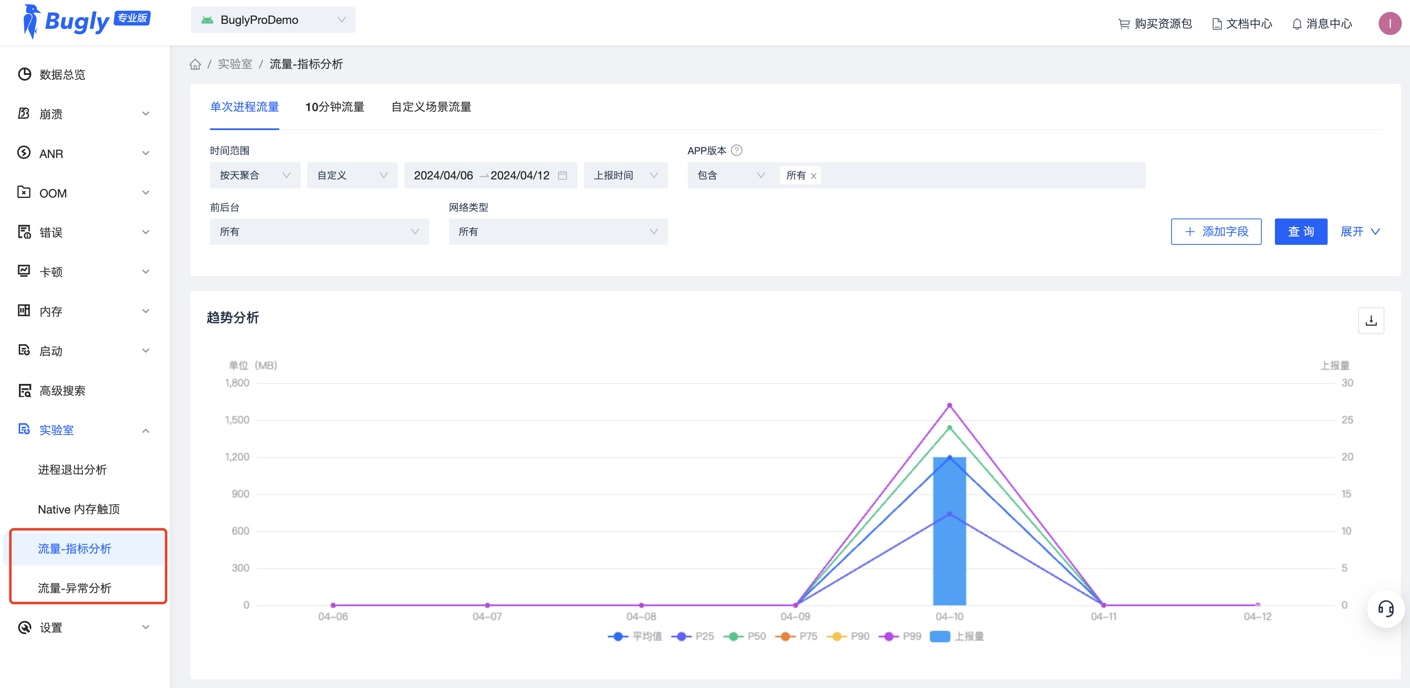The width and height of the screenshot is (1410, 688).
Task: Click the 添加字段 button
Action: pos(1216,231)
